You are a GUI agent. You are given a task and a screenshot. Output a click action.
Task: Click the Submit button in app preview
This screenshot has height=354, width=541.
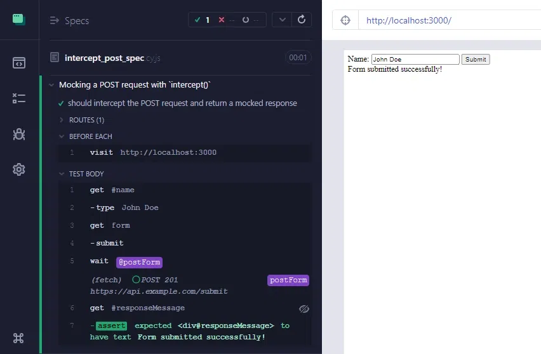476,59
